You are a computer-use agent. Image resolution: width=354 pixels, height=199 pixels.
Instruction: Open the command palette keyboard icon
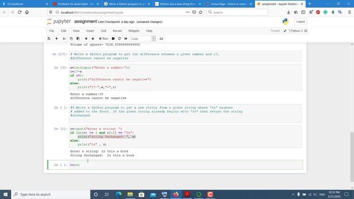pos(161,39)
